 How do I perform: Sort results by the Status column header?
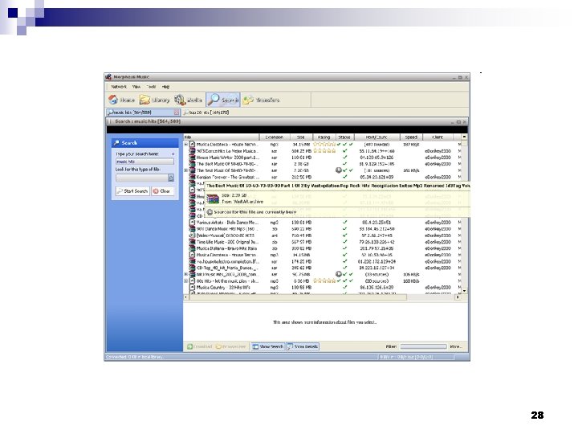point(344,137)
